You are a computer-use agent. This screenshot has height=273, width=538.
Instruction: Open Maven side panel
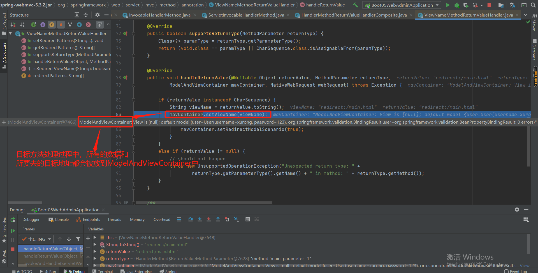pos(534,23)
